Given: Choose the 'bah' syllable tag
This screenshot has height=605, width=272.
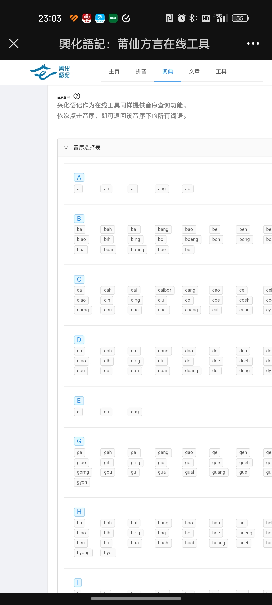Looking at the screenshot, I should point(108,229).
